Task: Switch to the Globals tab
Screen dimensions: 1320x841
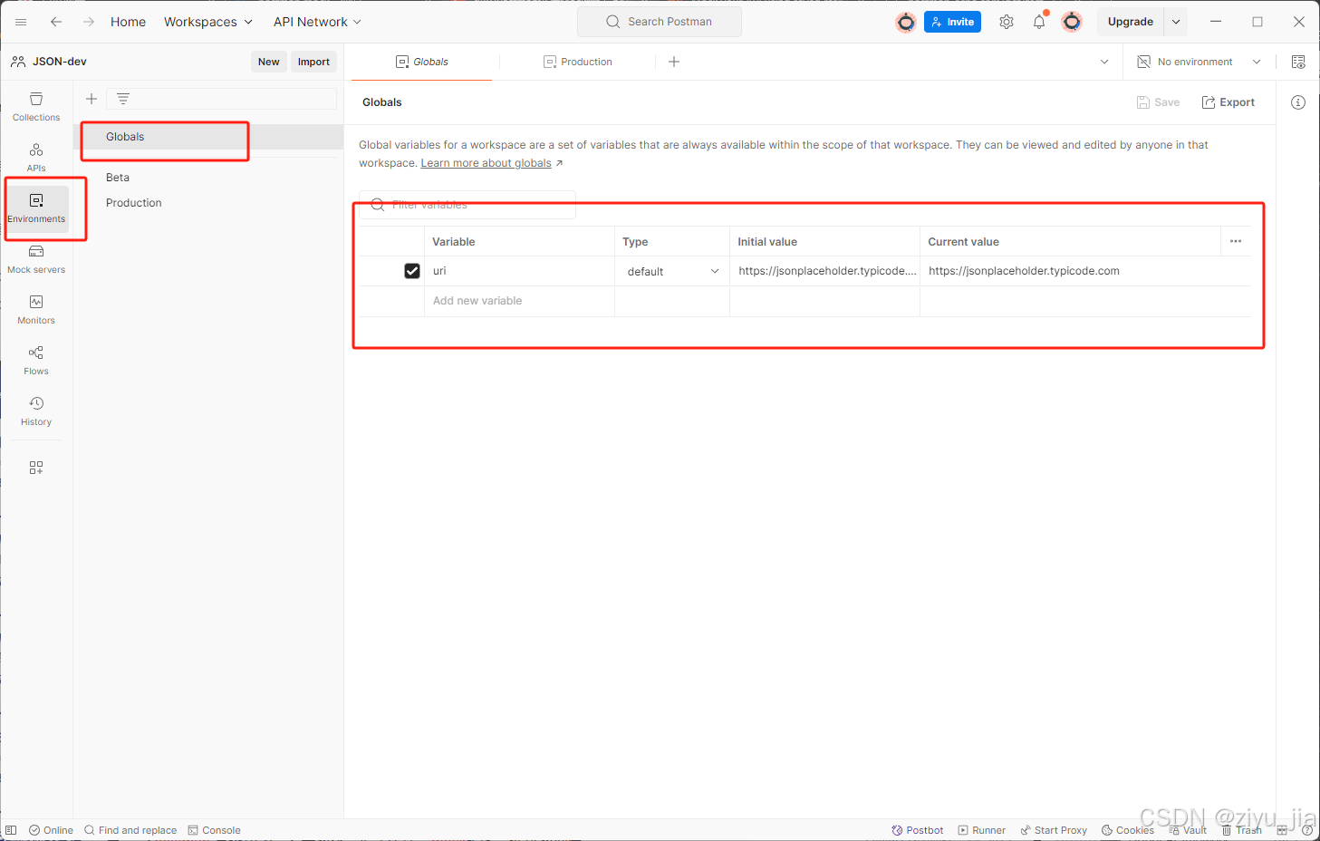Action: click(x=422, y=62)
